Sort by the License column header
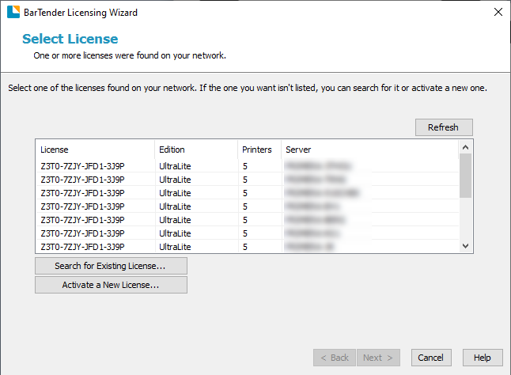Screen dimensions: 511x375 tap(95, 150)
